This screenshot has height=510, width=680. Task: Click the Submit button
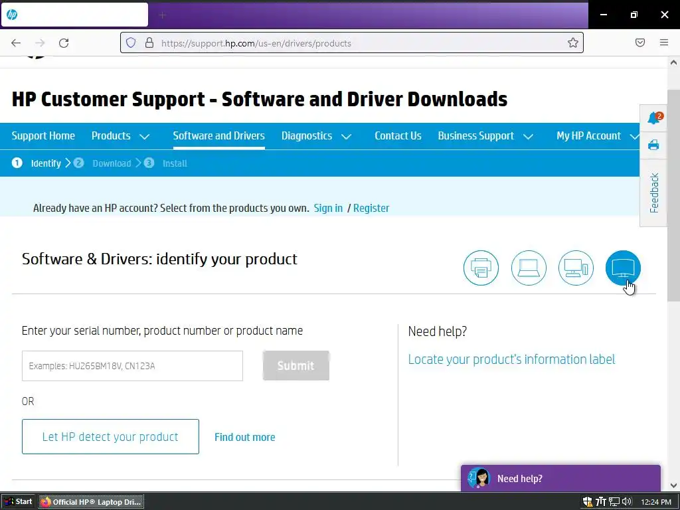[296, 366]
